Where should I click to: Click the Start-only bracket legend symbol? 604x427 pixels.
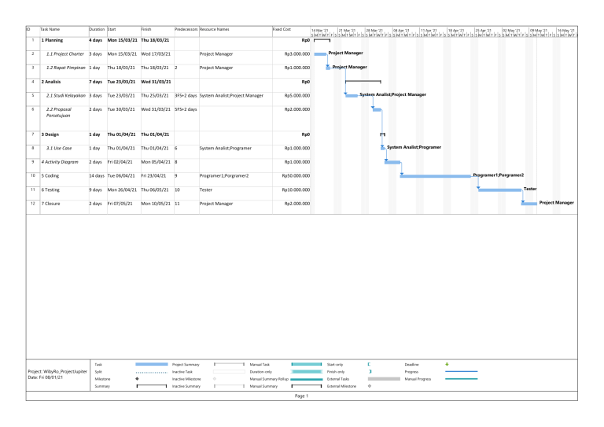(369, 364)
